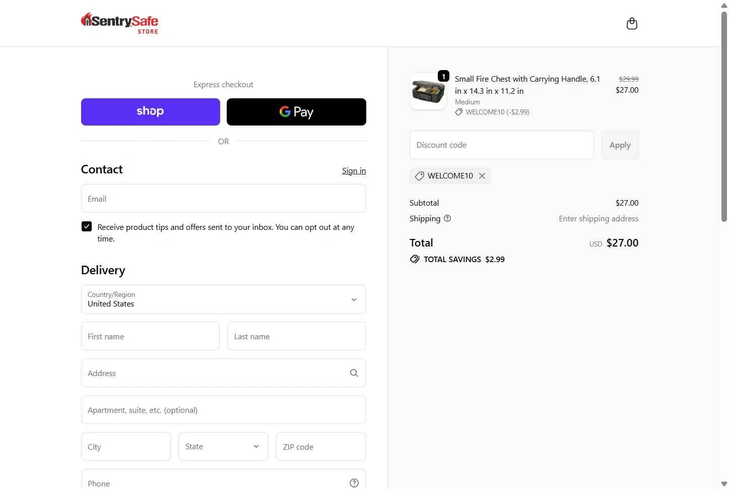
Task: Click the scrollbar up arrow
Action: point(724,5)
